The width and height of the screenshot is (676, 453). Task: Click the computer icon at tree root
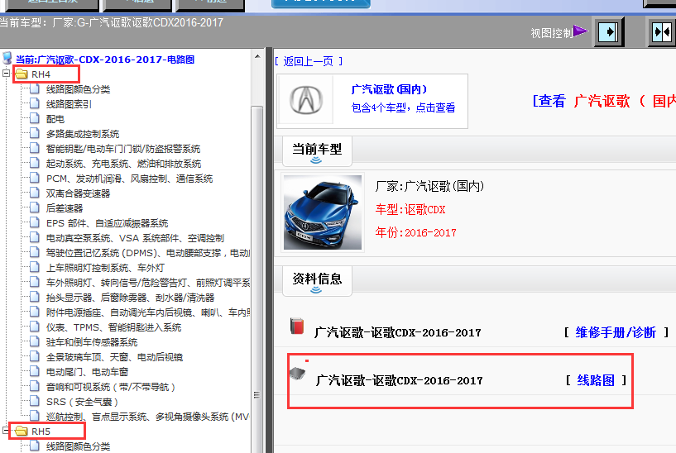7,58
